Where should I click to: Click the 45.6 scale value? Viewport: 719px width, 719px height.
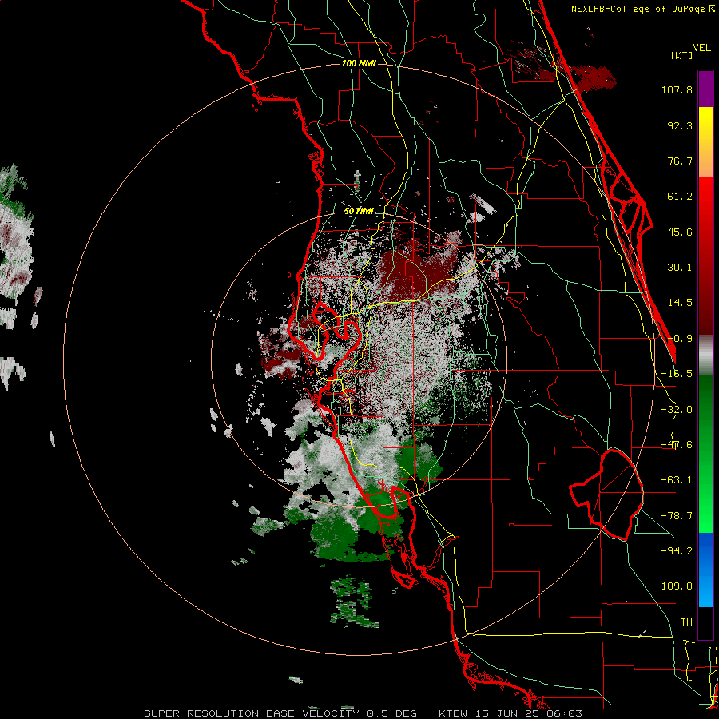point(680,232)
